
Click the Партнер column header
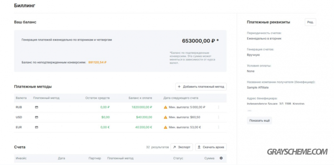pyautogui.click(x=95, y=158)
